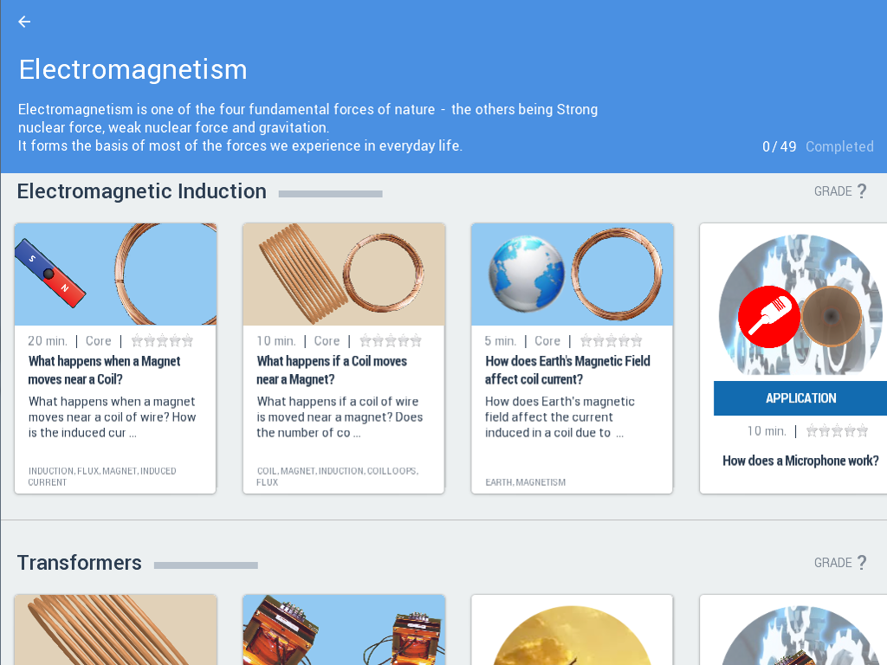
Task: Open "What happens when a Magnet moves near a Coil?"
Action: [x=105, y=370]
